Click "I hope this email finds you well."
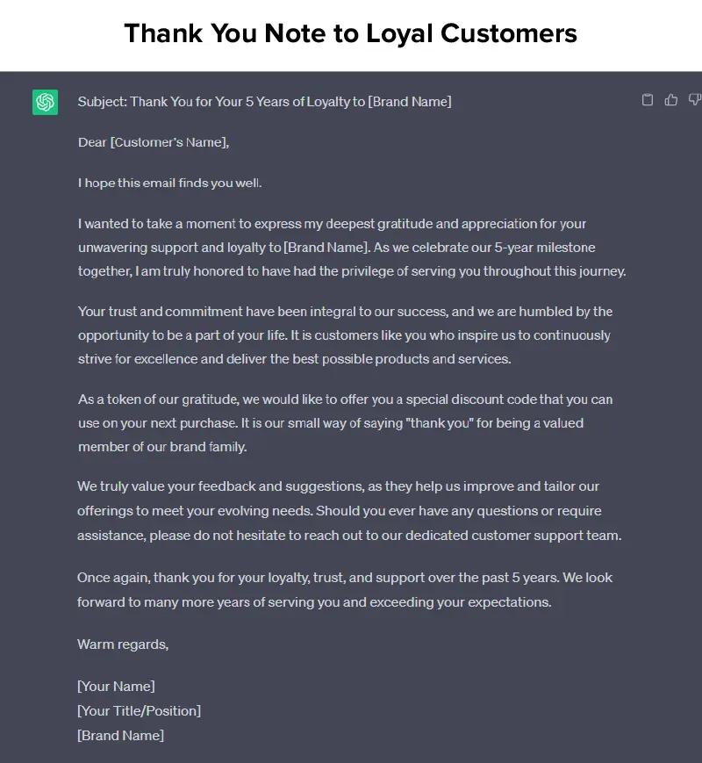This screenshot has width=702, height=763. [x=169, y=183]
